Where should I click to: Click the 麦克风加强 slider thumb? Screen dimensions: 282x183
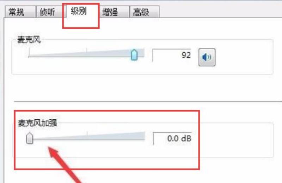click(x=30, y=138)
